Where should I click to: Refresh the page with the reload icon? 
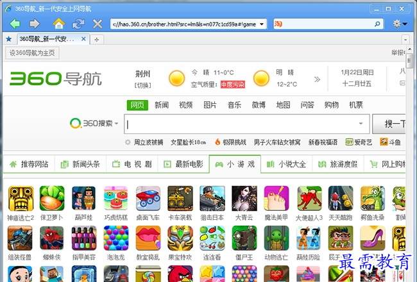click(78, 24)
